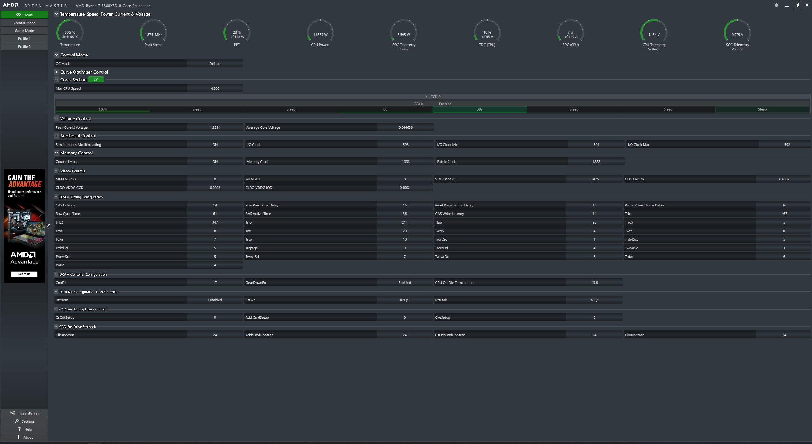This screenshot has height=444, width=812.
Task: Expand Curve Optimizer Control section
Action: coord(56,72)
